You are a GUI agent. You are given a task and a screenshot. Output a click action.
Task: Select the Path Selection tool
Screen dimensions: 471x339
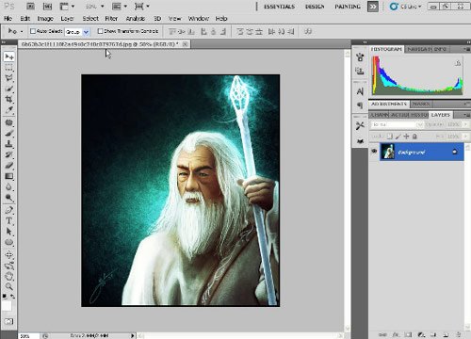(9, 232)
